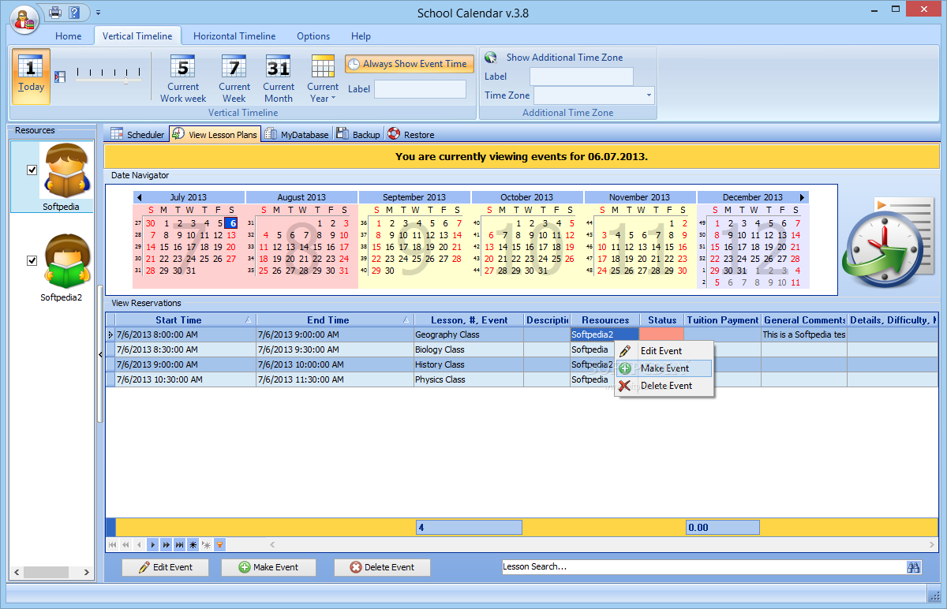Toggle Always Show Event Time
The height and width of the screenshot is (609, 947).
pyautogui.click(x=410, y=64)
